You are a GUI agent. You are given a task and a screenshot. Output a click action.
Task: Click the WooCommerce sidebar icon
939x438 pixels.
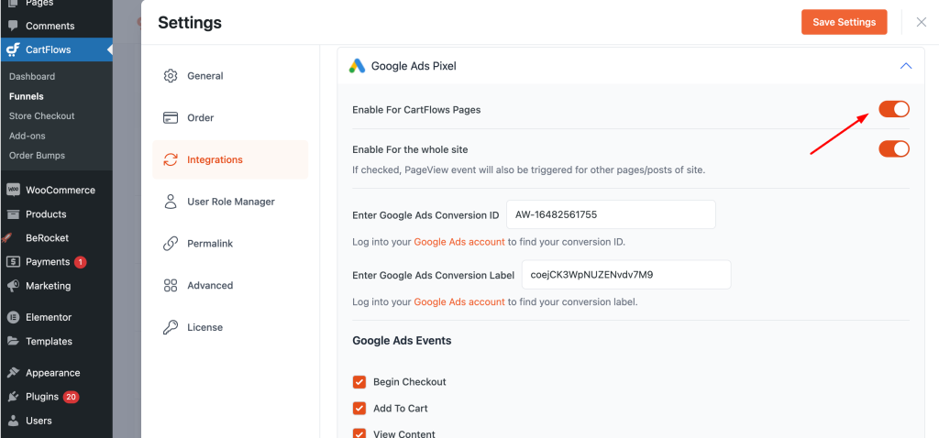coord(13,191)
